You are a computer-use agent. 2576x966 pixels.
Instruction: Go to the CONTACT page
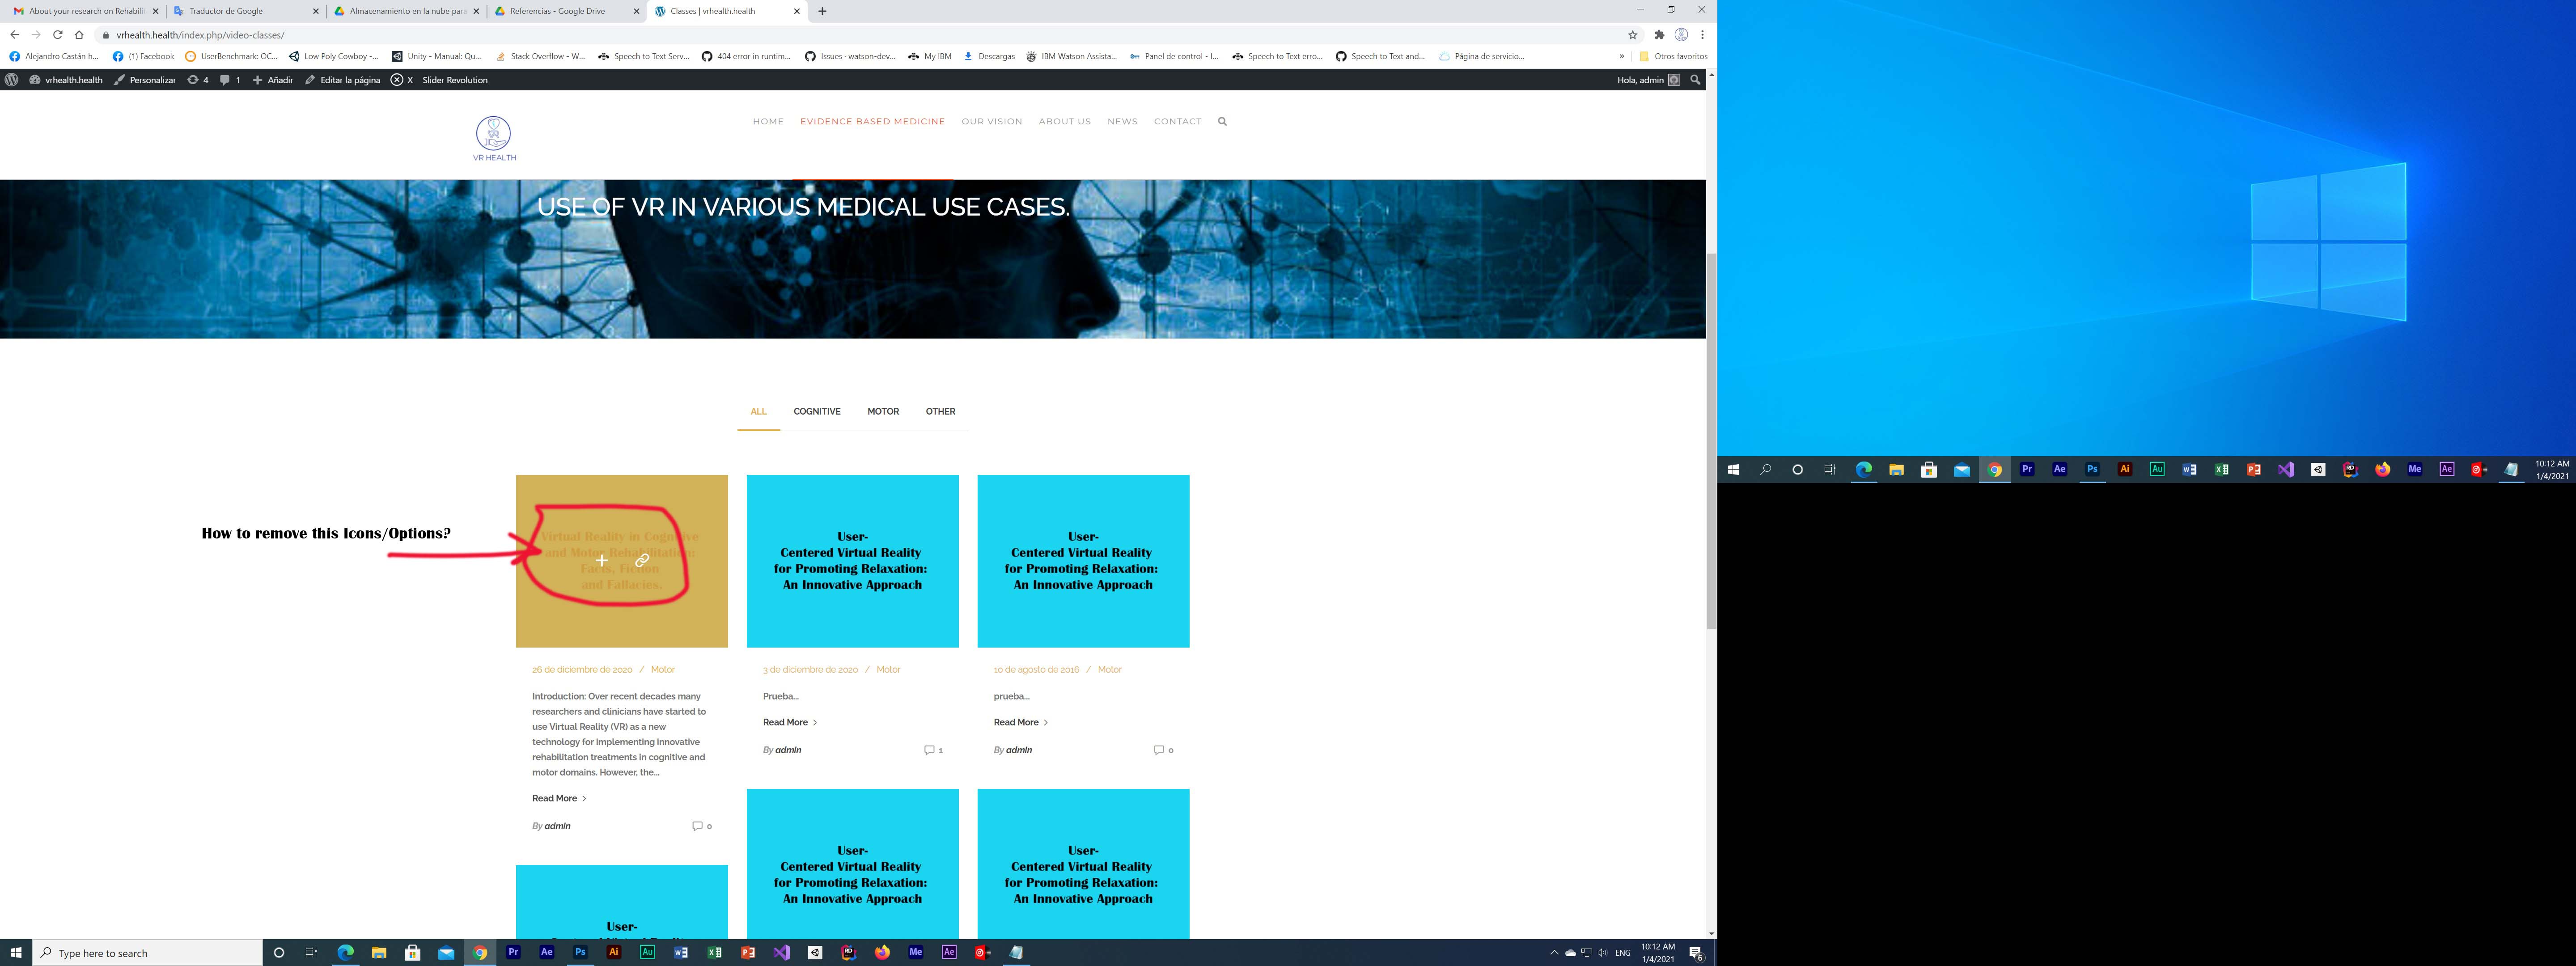click(1177, 121)
